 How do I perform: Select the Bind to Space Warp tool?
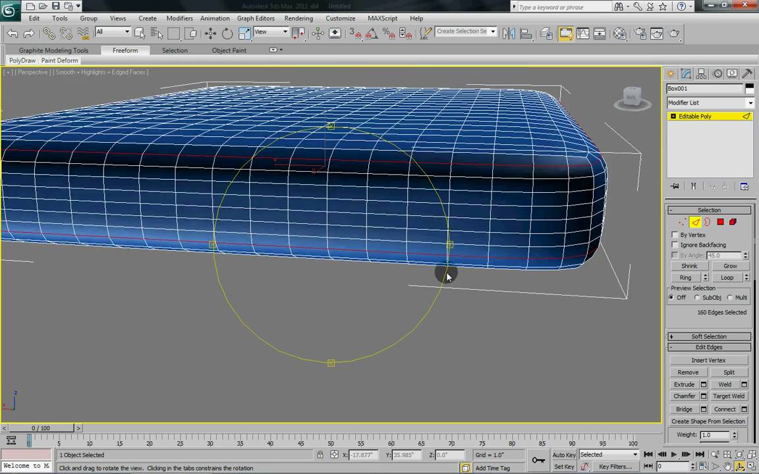83,34
